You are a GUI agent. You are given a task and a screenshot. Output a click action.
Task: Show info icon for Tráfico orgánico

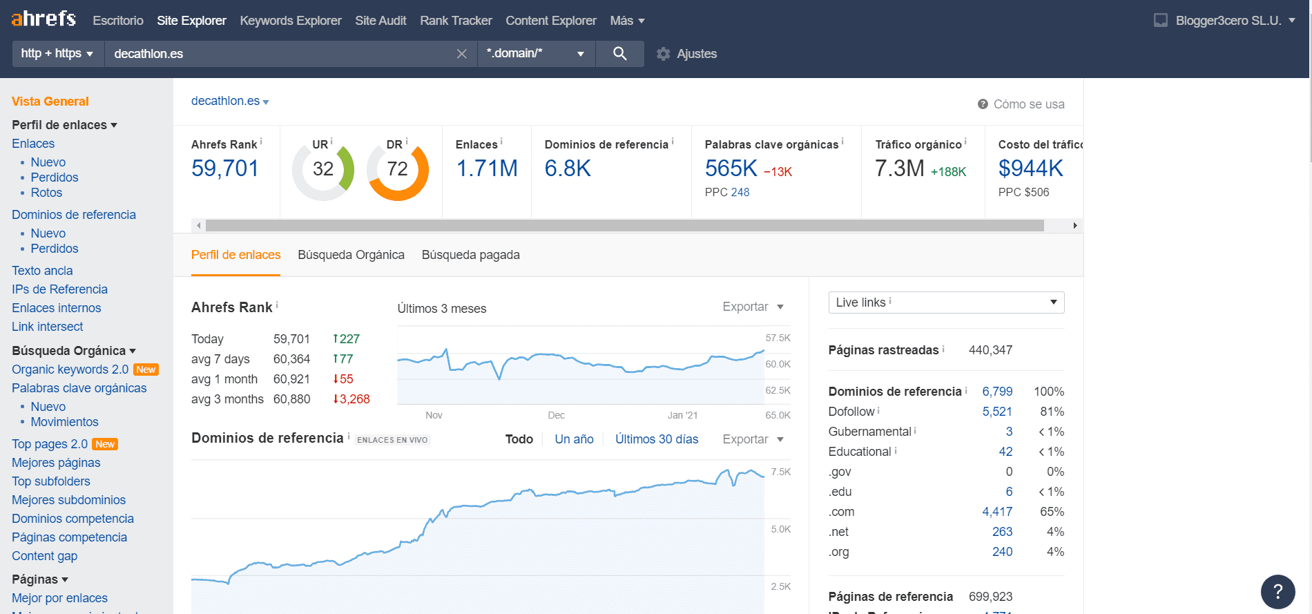point(965,141)
